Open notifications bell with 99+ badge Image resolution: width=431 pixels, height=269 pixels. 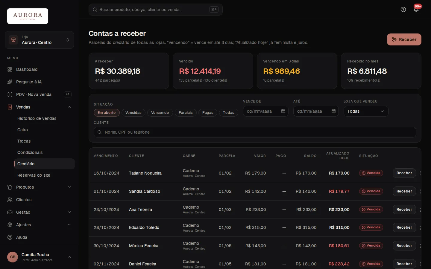coord(416,9)
